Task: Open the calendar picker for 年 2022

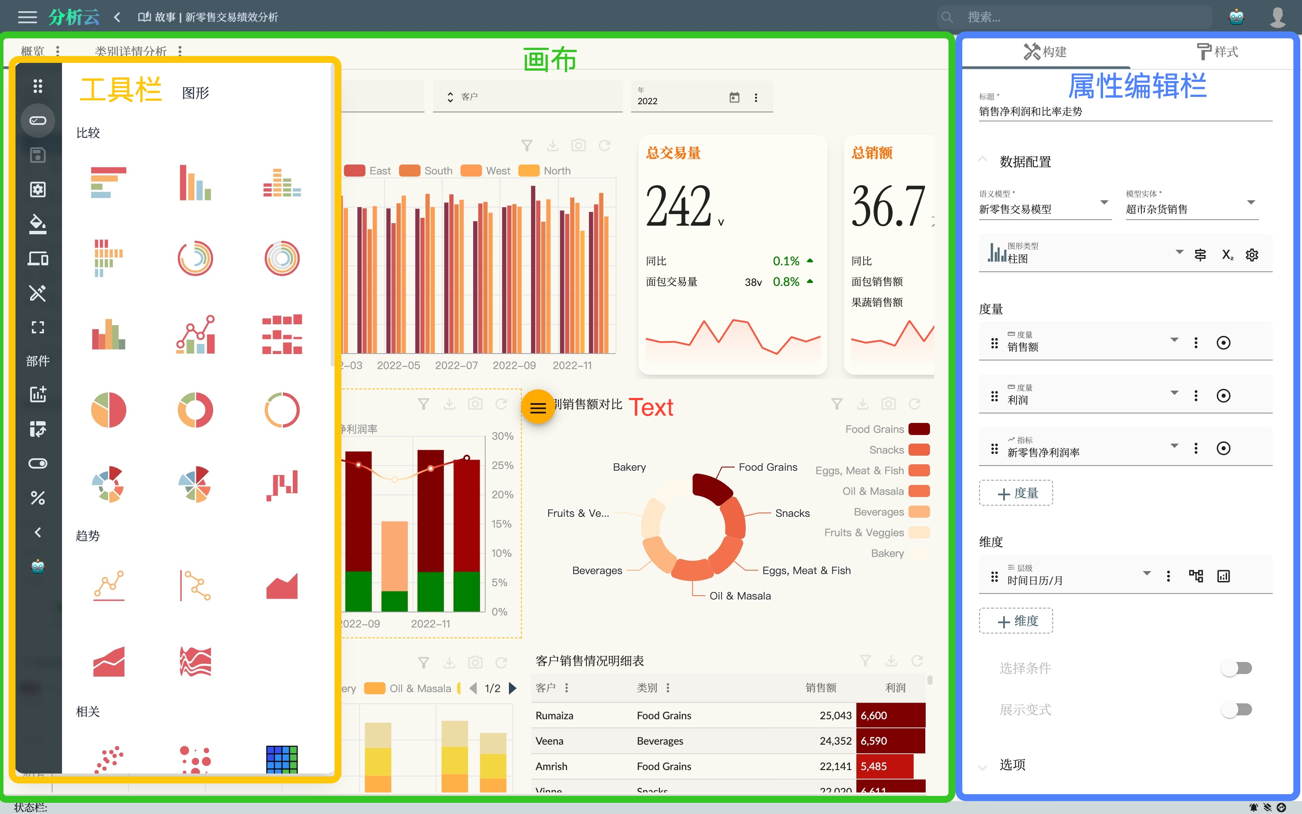Action: tap(735, 97)
